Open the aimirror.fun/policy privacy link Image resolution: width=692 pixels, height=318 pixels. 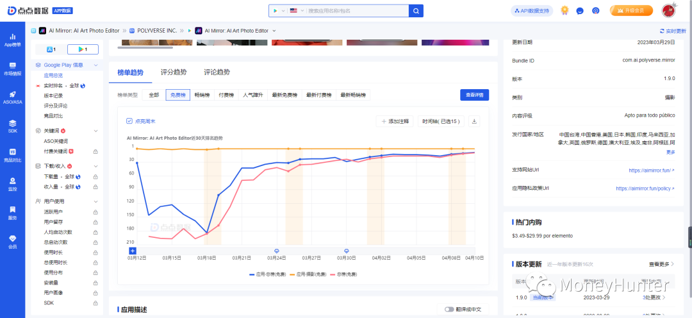pos(645,188)
